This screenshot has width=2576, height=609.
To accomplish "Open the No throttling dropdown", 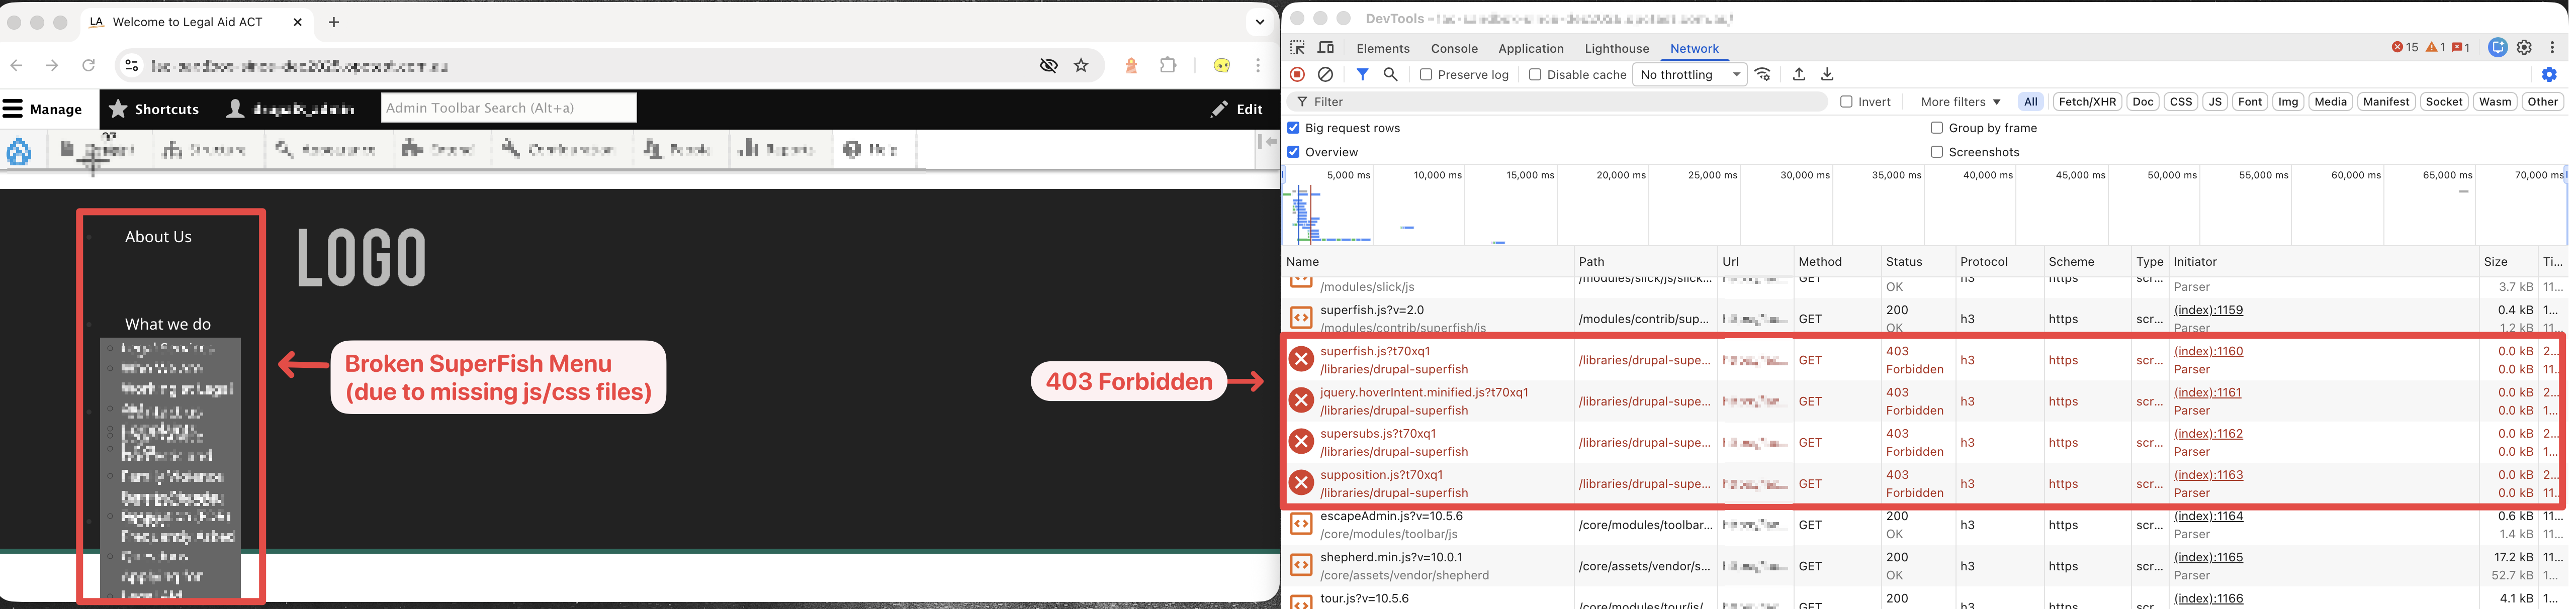I will click(1689, 74).
